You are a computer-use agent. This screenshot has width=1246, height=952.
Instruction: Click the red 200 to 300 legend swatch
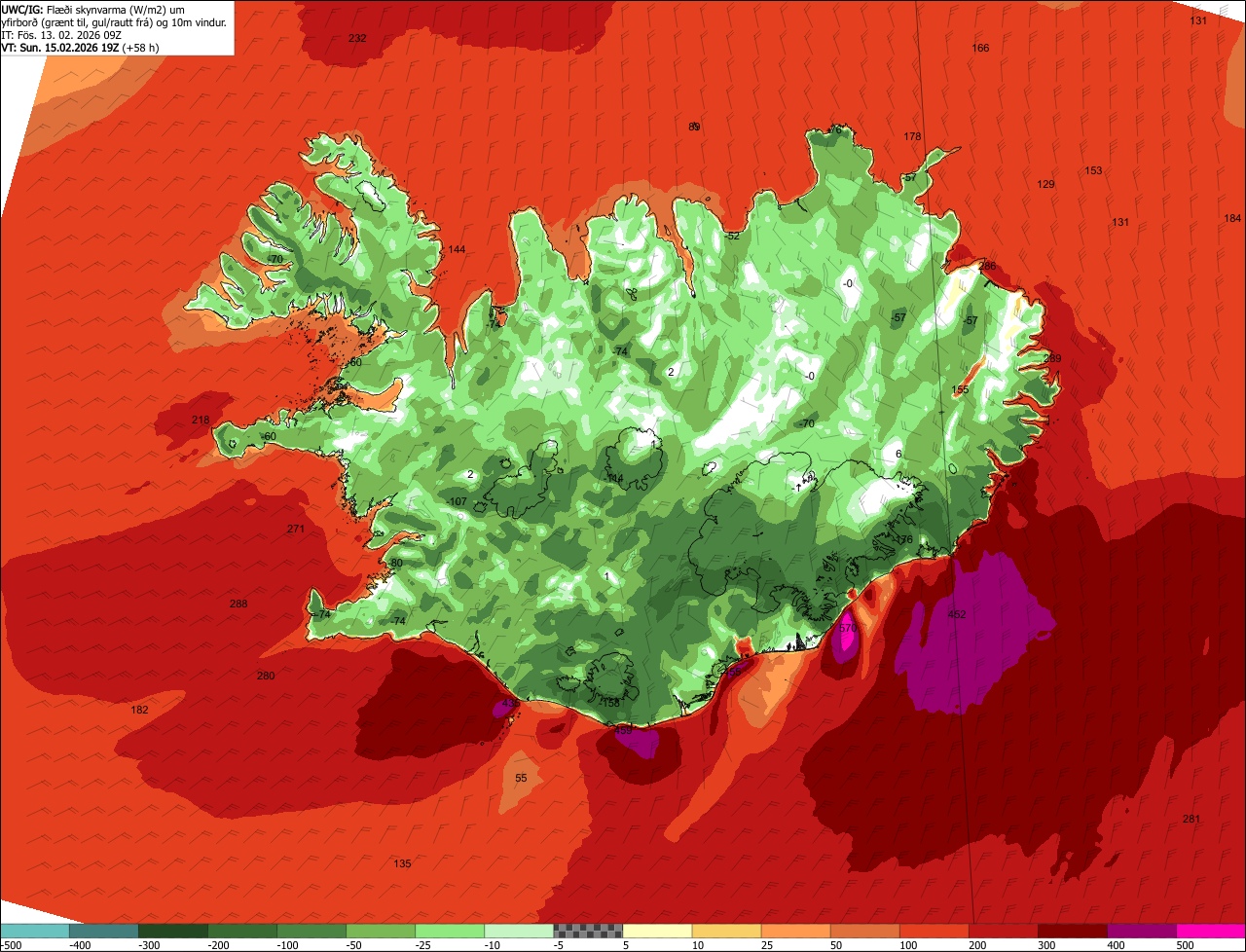pyautogui.click(x=1003, y=931)
